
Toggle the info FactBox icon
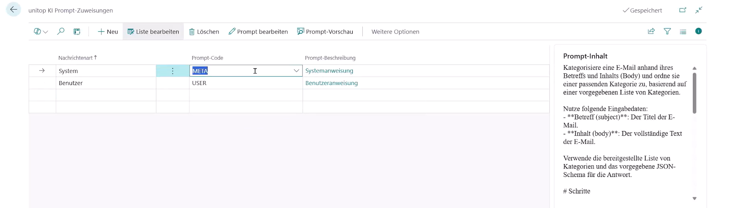[x=698, y=31]
